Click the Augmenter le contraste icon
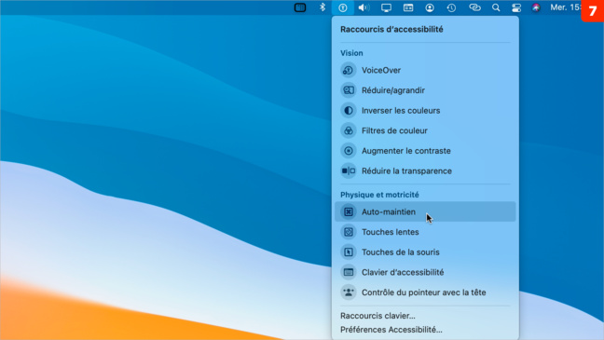The width and height of the screenshot is (604, 340). [349, 151]
